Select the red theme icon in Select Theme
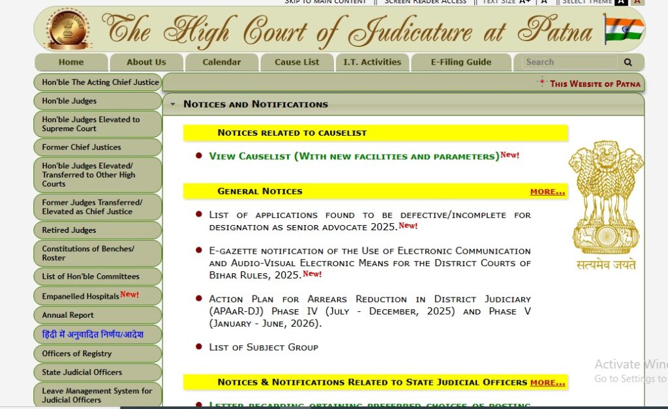 637,2
